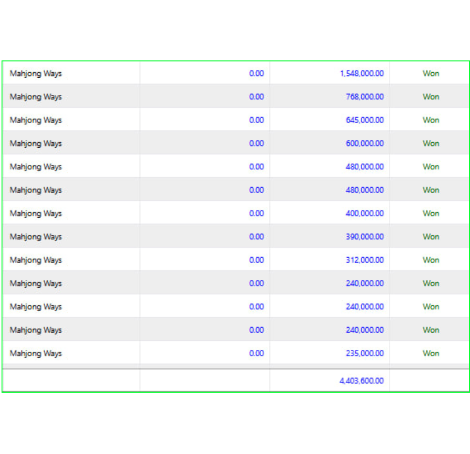Click the 600,000.00 win amount

click(365, 143)
